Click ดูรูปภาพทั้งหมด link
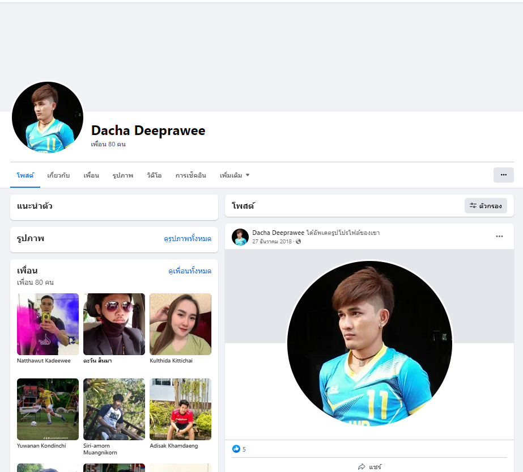The width and height of the screenshot is (523, 472). click(188, 238)
